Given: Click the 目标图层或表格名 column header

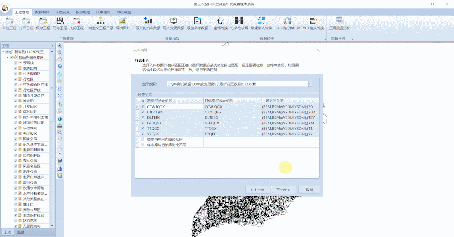Looking at the screenshot, I should point(232,101).
